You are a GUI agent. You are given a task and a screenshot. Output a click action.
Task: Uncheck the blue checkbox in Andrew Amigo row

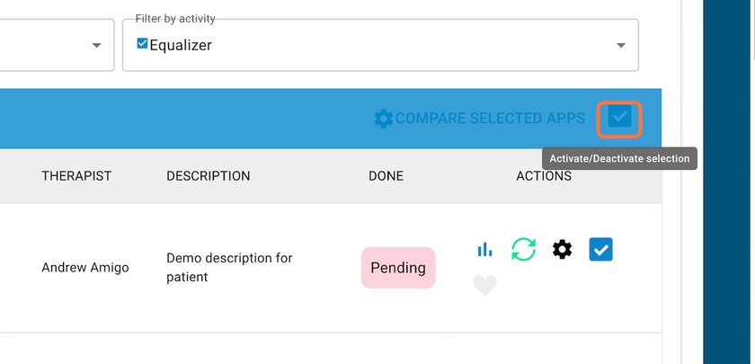tap(601, 250)
